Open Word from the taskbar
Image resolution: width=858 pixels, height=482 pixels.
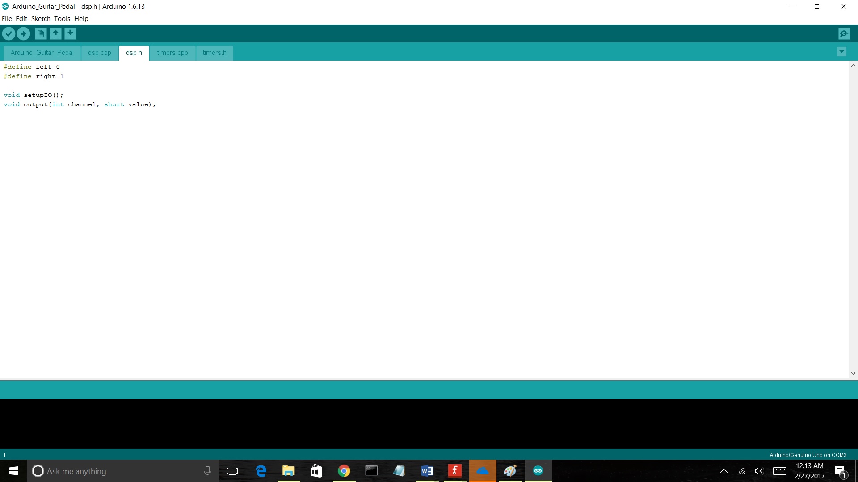pyautogui.click(x=427, y=471)
